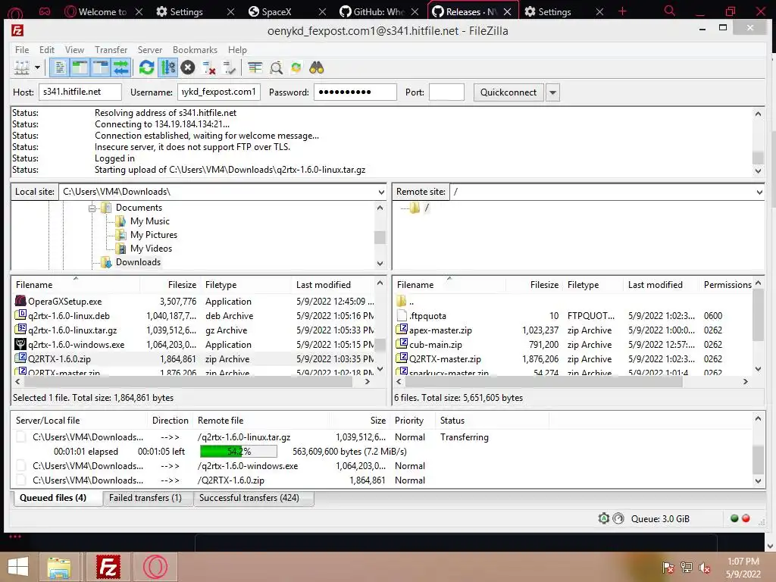The width and height of the screenshot is (776, 582).
Task: Select the remote root folder icon
Action: pyautogui.click(x=415, y=208)
